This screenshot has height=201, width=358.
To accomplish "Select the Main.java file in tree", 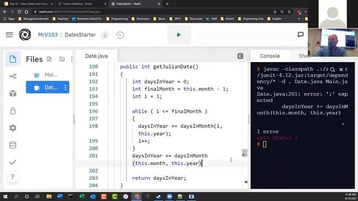I will (48, 75).
